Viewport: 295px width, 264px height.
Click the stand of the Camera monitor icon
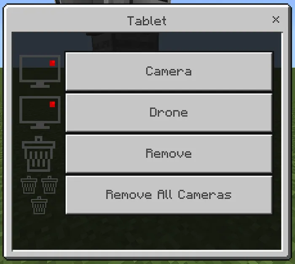[x=40, y=85]
